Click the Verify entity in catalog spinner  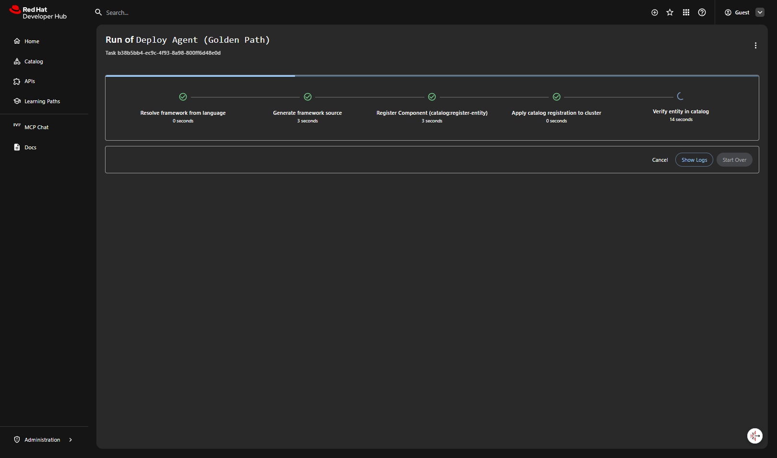[x=681, y=96]
